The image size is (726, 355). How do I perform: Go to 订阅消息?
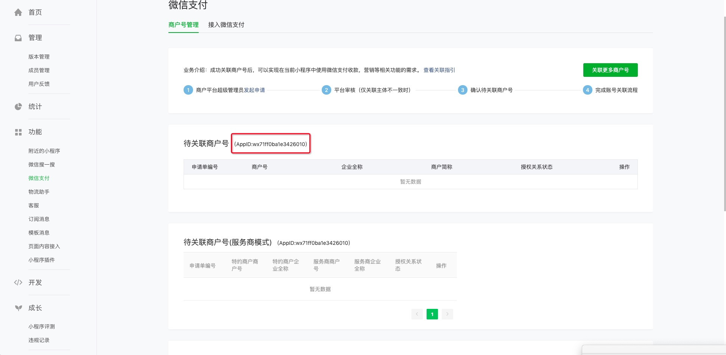tap(39, 219)
